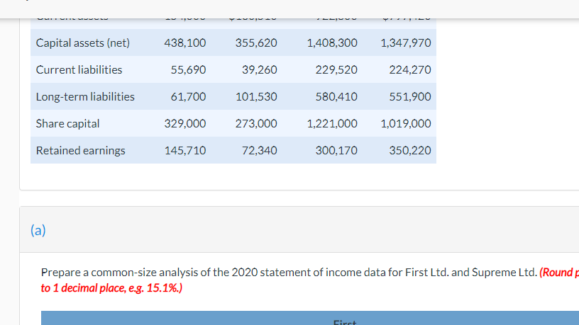Screen dimensions: 579x325
Task: Select the Long-term liabilities row label
Action: tap(85, 96)
